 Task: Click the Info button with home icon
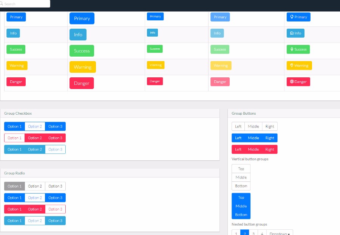(295, 33)
